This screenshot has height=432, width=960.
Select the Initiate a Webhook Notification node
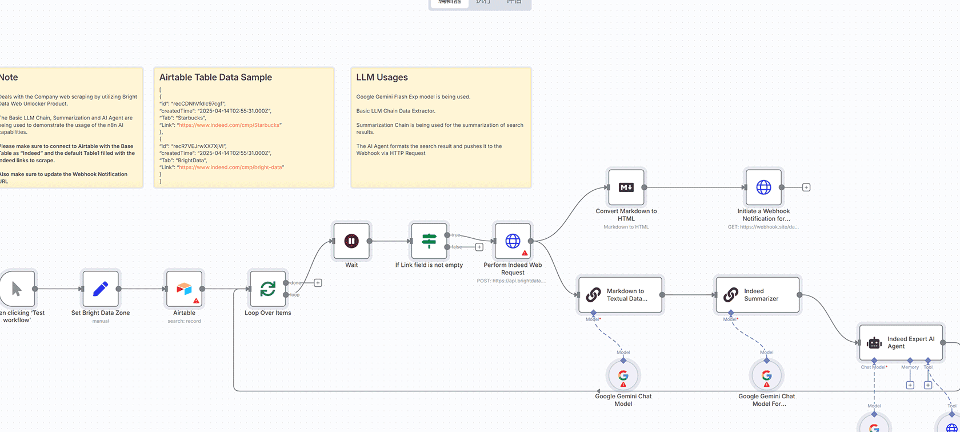pos(763,187)
